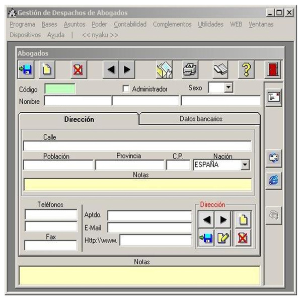The height and width of the screenshot is (302, 302).
Task: Click the save record floppy icon in top toolbar
Action: click(x=26, y=69)
